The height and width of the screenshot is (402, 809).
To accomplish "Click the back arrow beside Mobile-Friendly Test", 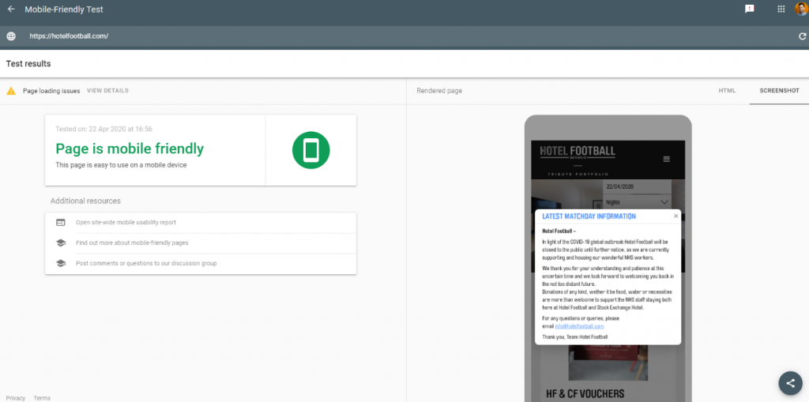I will 11,9.
